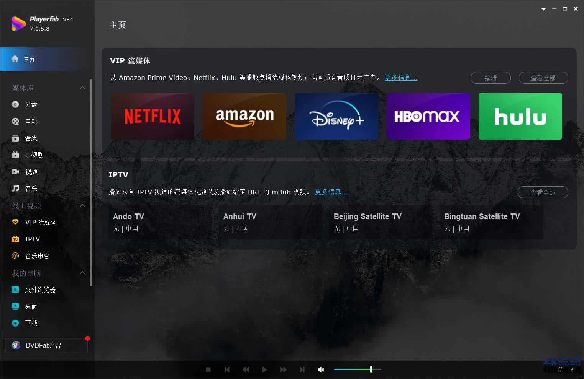Rewind the current playback
Image resolution: width=584 pixels, height=379 pixels.
tap(246, 369)
